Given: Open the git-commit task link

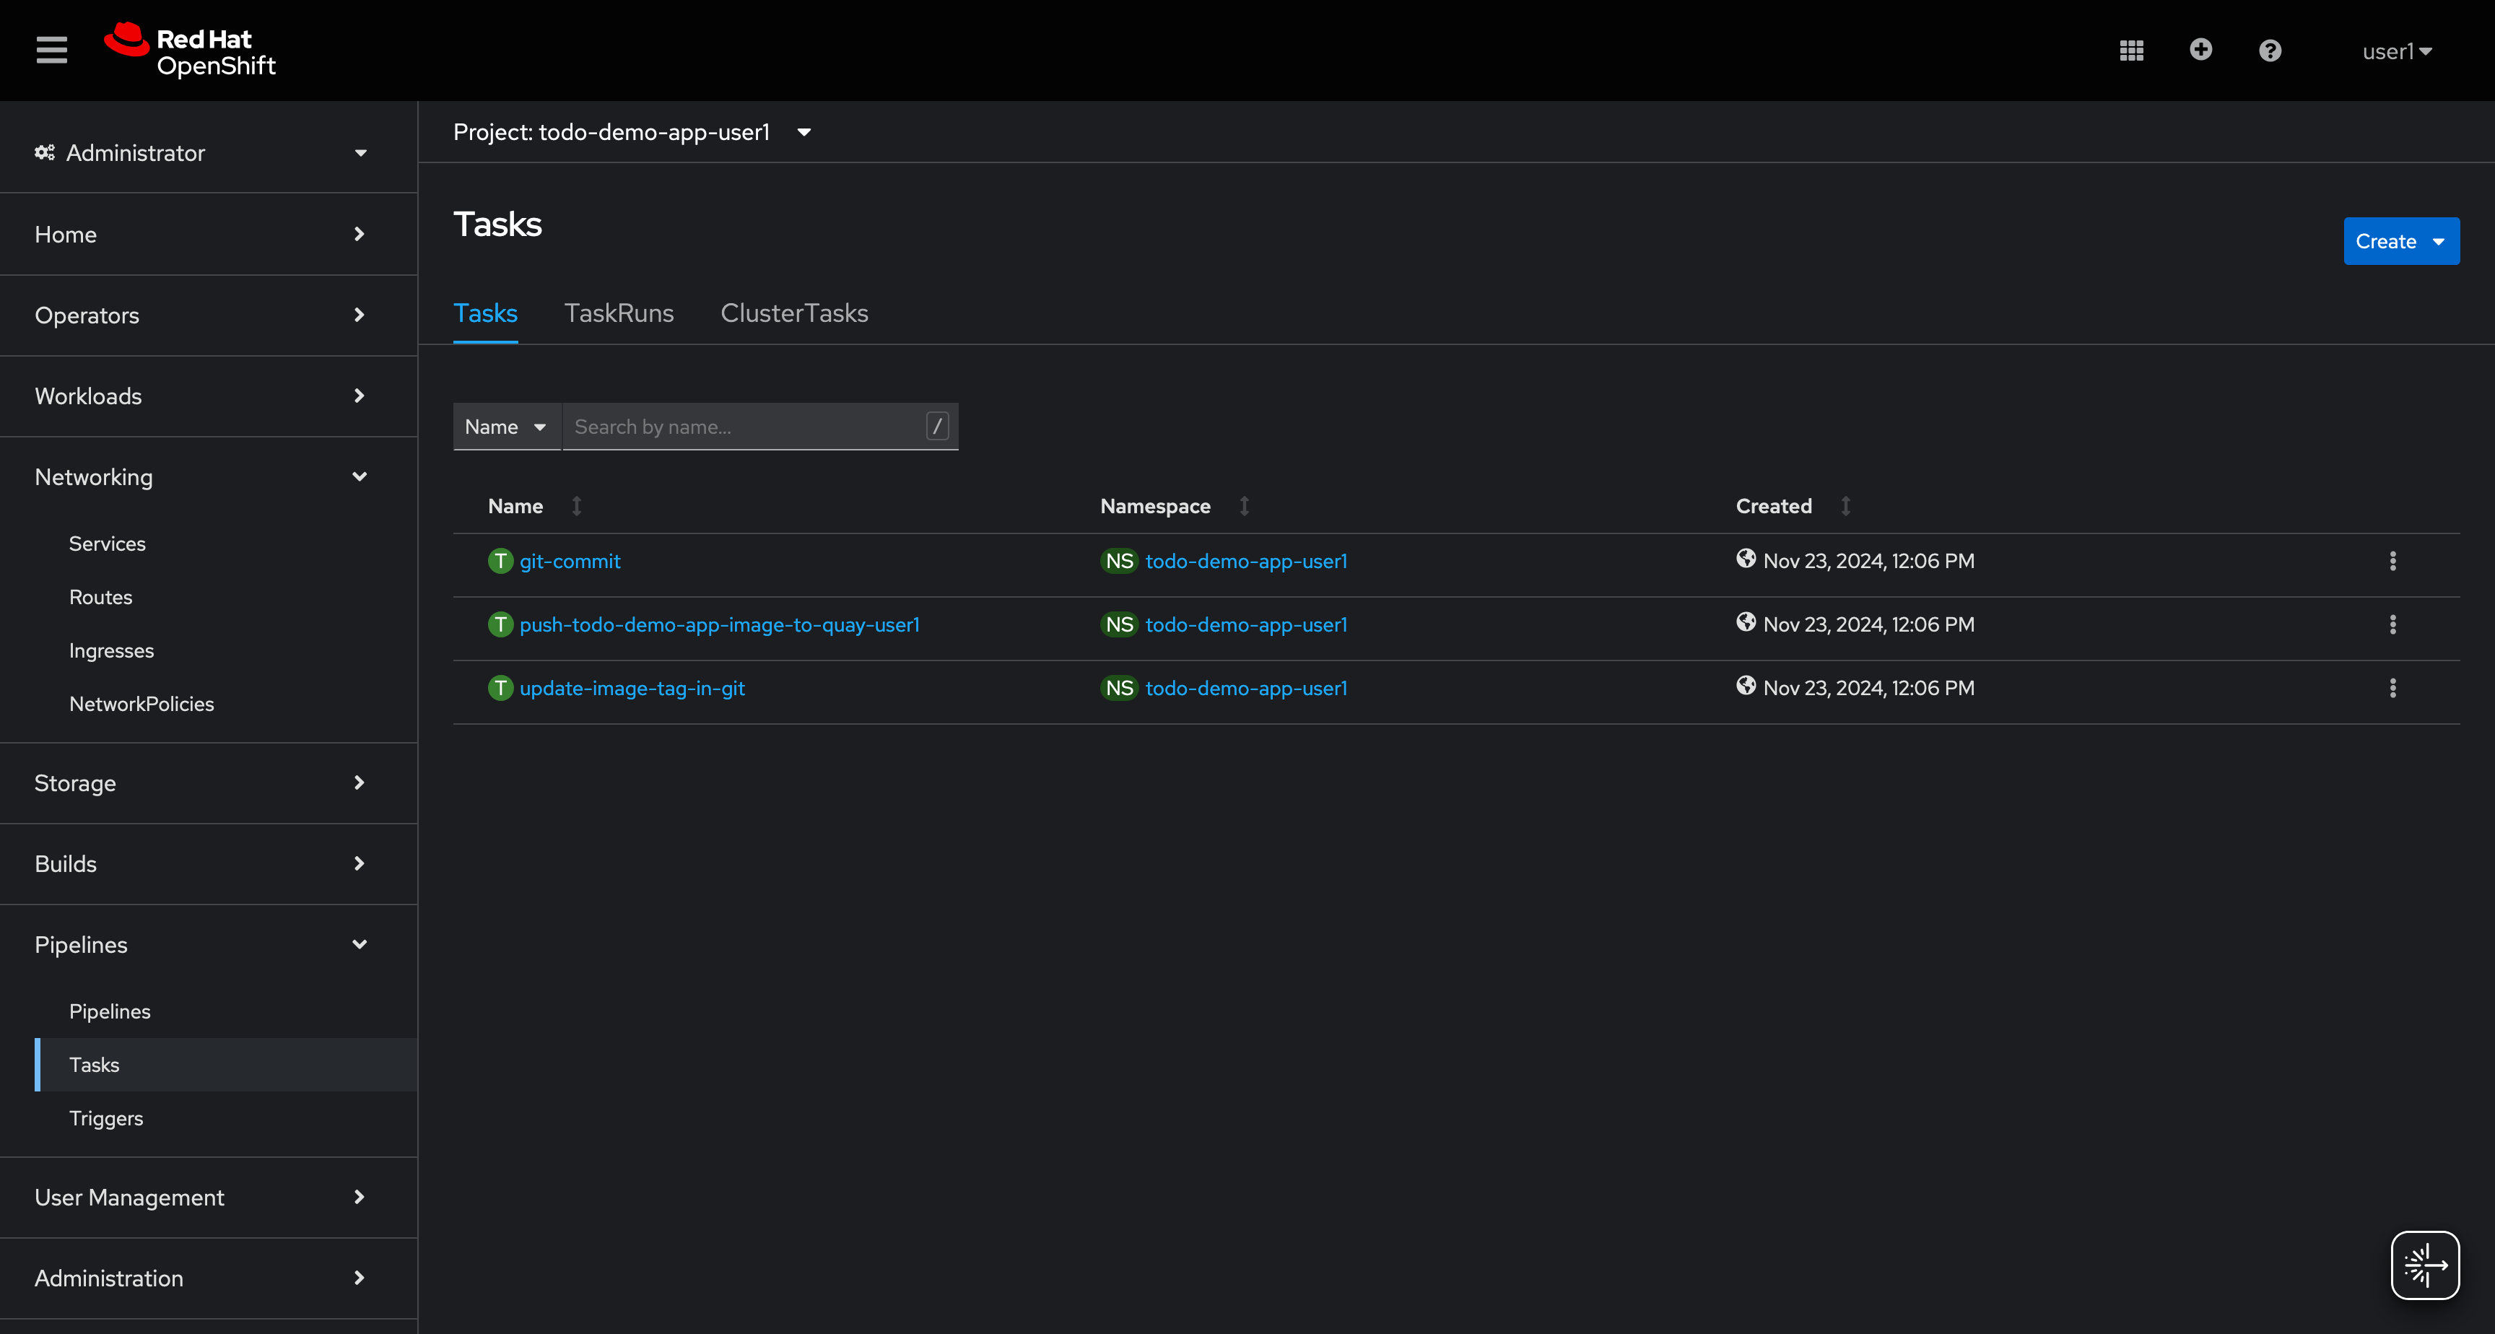Looking at the screenshot, I should click(x=570, y=561).
